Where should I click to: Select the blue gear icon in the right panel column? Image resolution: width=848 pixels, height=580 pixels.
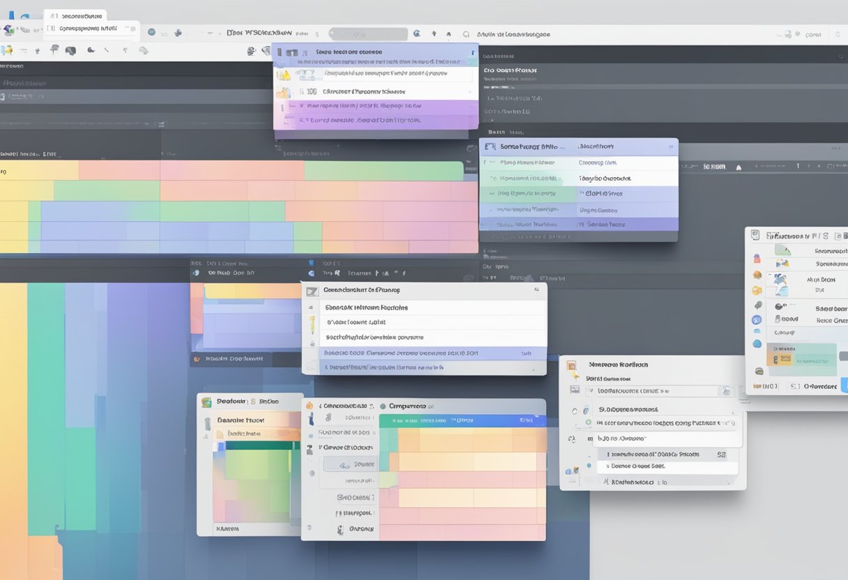[757, 319]
